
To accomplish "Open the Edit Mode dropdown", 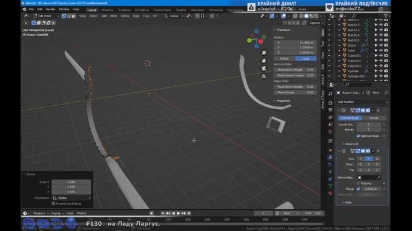I will (46, 16).
